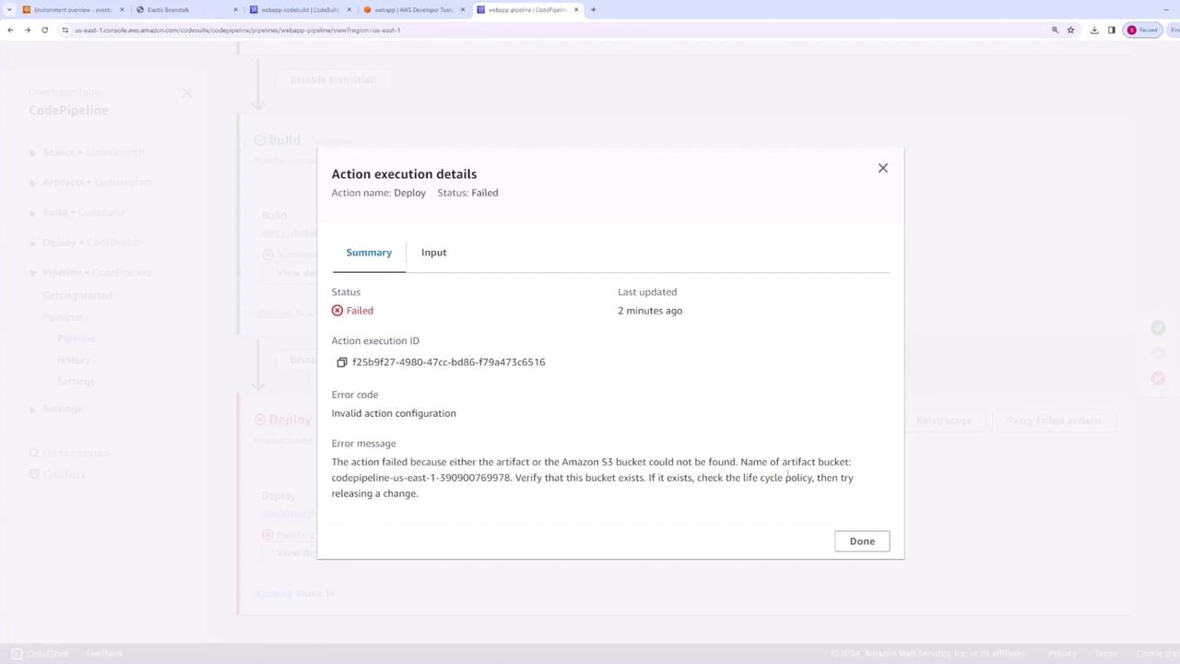Close the webapp-codebuild tab

[348, 10]
